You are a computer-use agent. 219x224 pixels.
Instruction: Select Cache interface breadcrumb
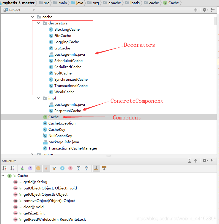tap(171, 3)
